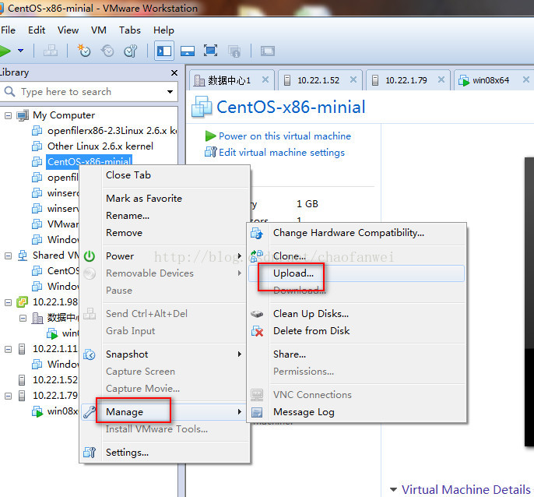Switch to the 10.22.1.79 tab
534x497 pixels.
point(406,80)
